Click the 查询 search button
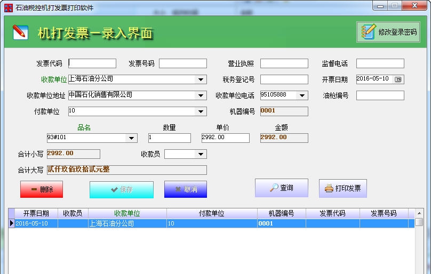431x274 pixels. pyautogui.click(x=282, y=188)
